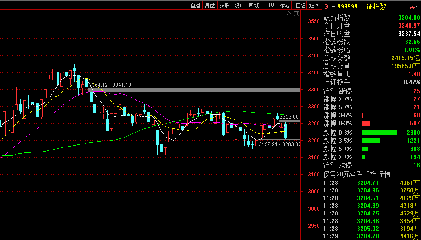The height and width of the screenshot is (240, 421).
Task: Activate the 画线 drawing line tool
Action: point(254,5)
